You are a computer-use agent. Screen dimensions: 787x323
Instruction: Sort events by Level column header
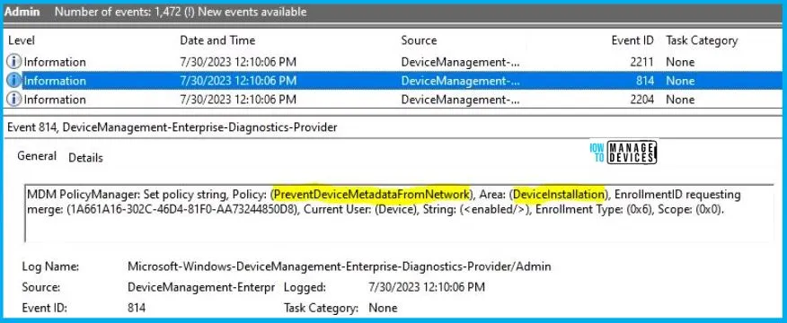[22, 40]
